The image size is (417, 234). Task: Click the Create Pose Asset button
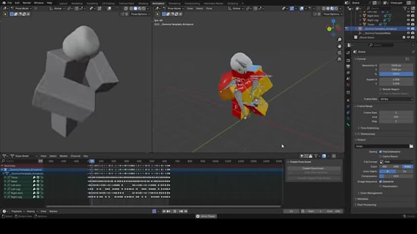[314, 168]
